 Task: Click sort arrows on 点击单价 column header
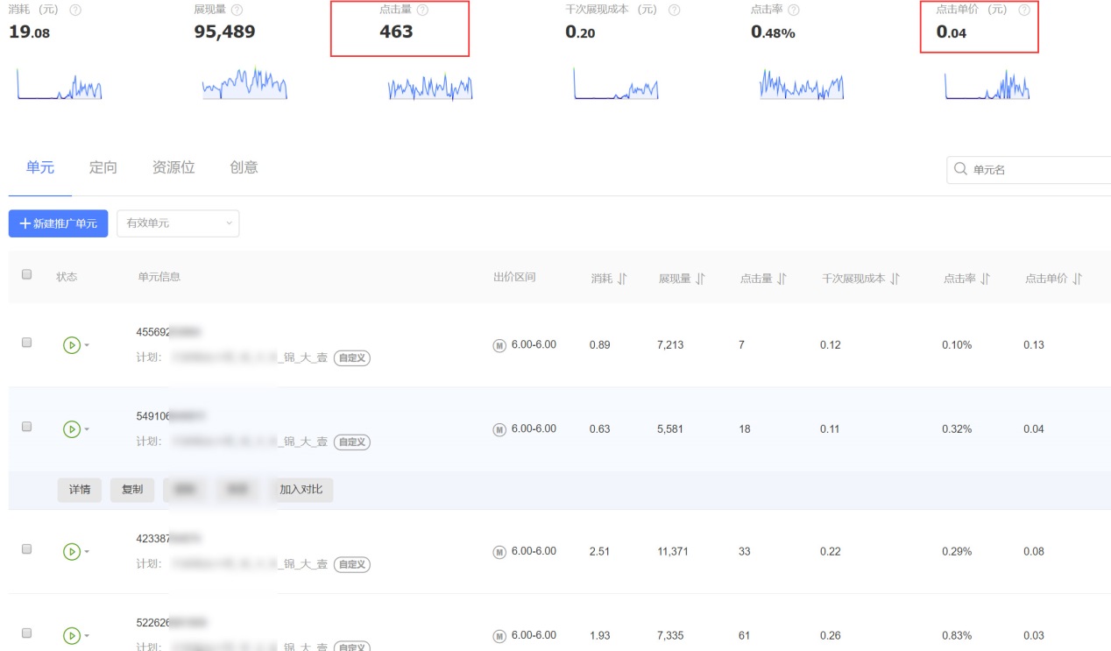click(1077, 279)
